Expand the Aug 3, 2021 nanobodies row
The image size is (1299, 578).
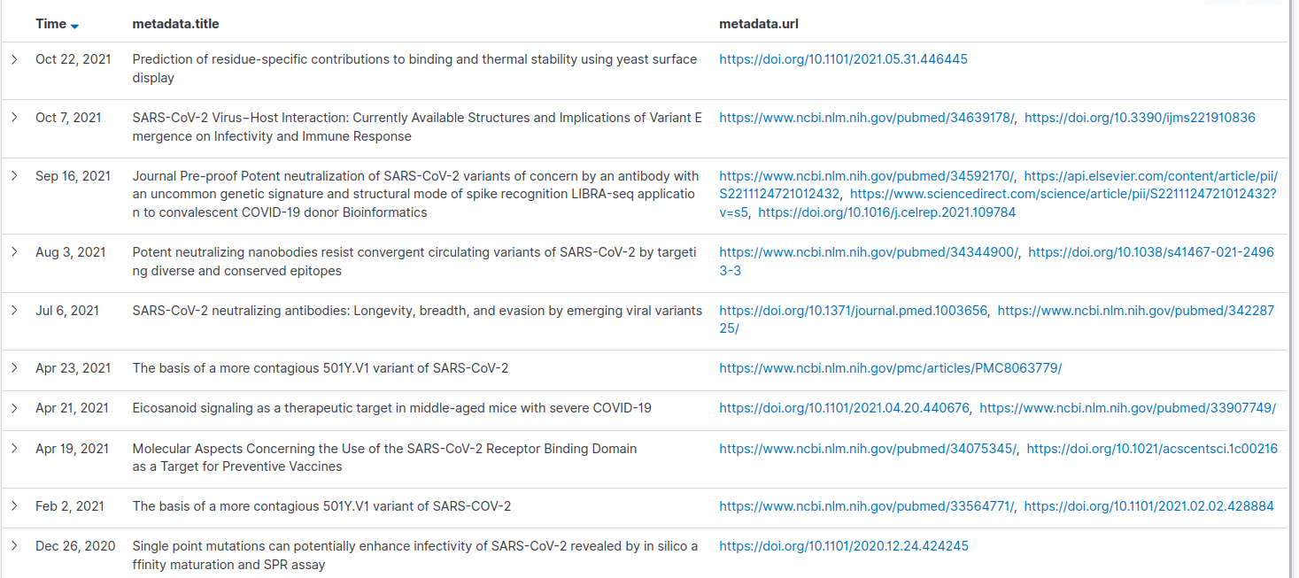pos(14,252)
